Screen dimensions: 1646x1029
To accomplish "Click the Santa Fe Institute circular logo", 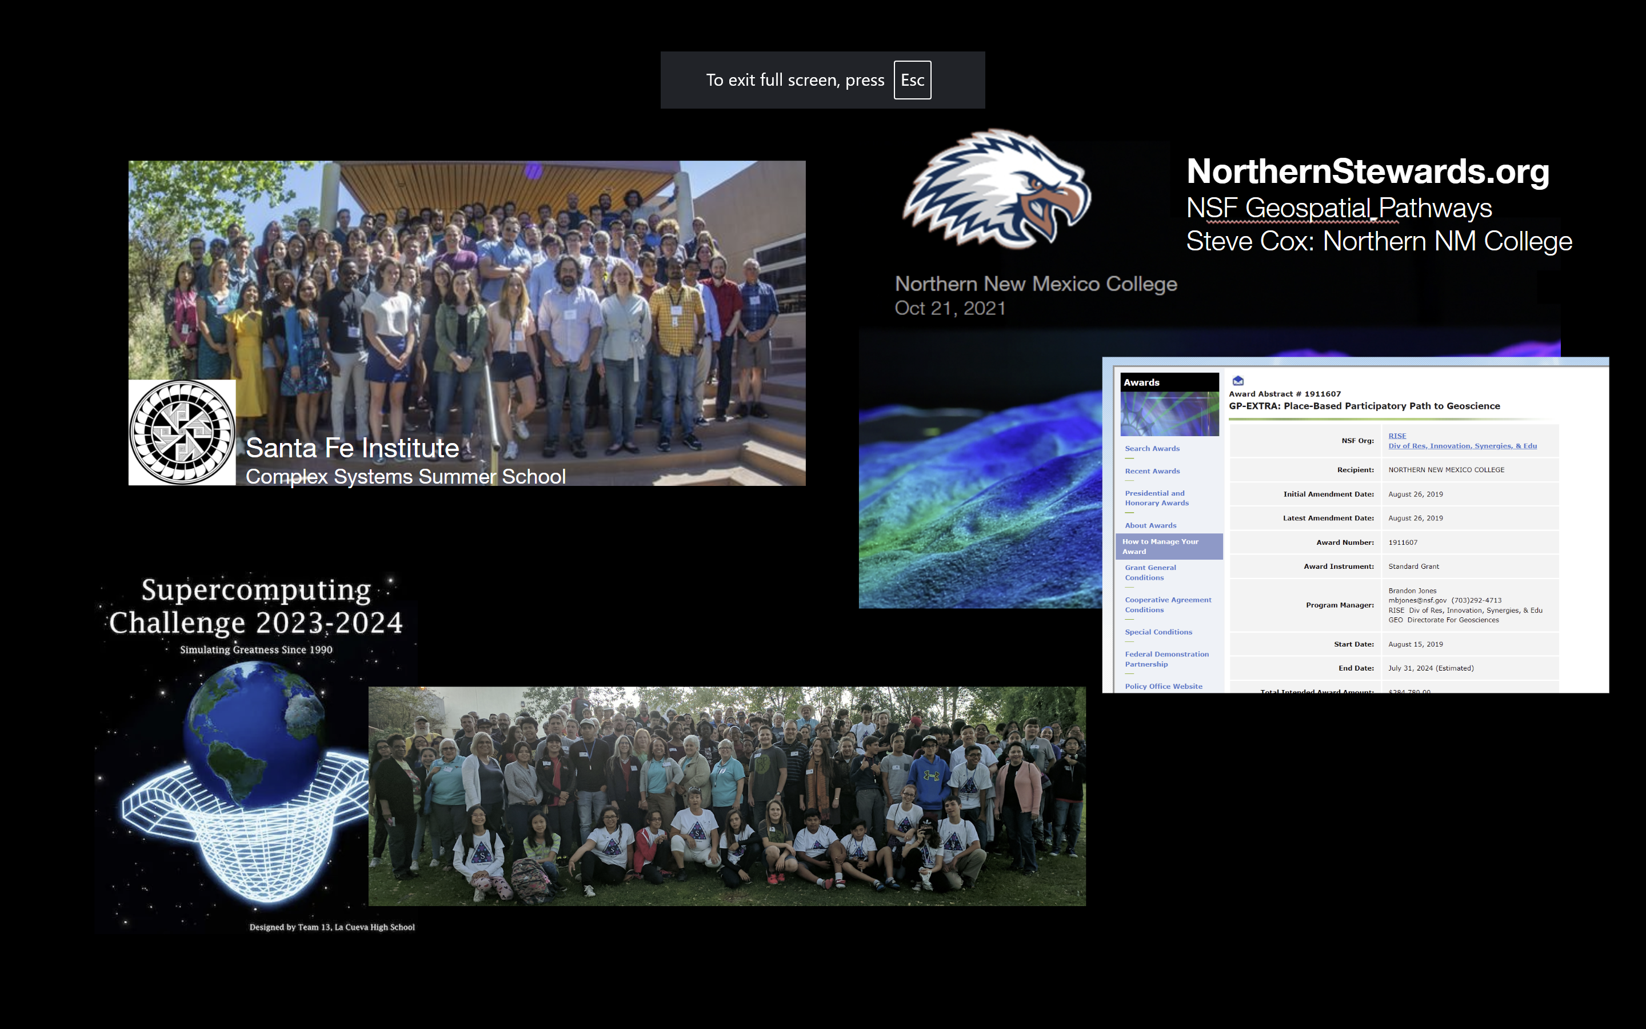I will pyautogui.click(x=182, y=432).
